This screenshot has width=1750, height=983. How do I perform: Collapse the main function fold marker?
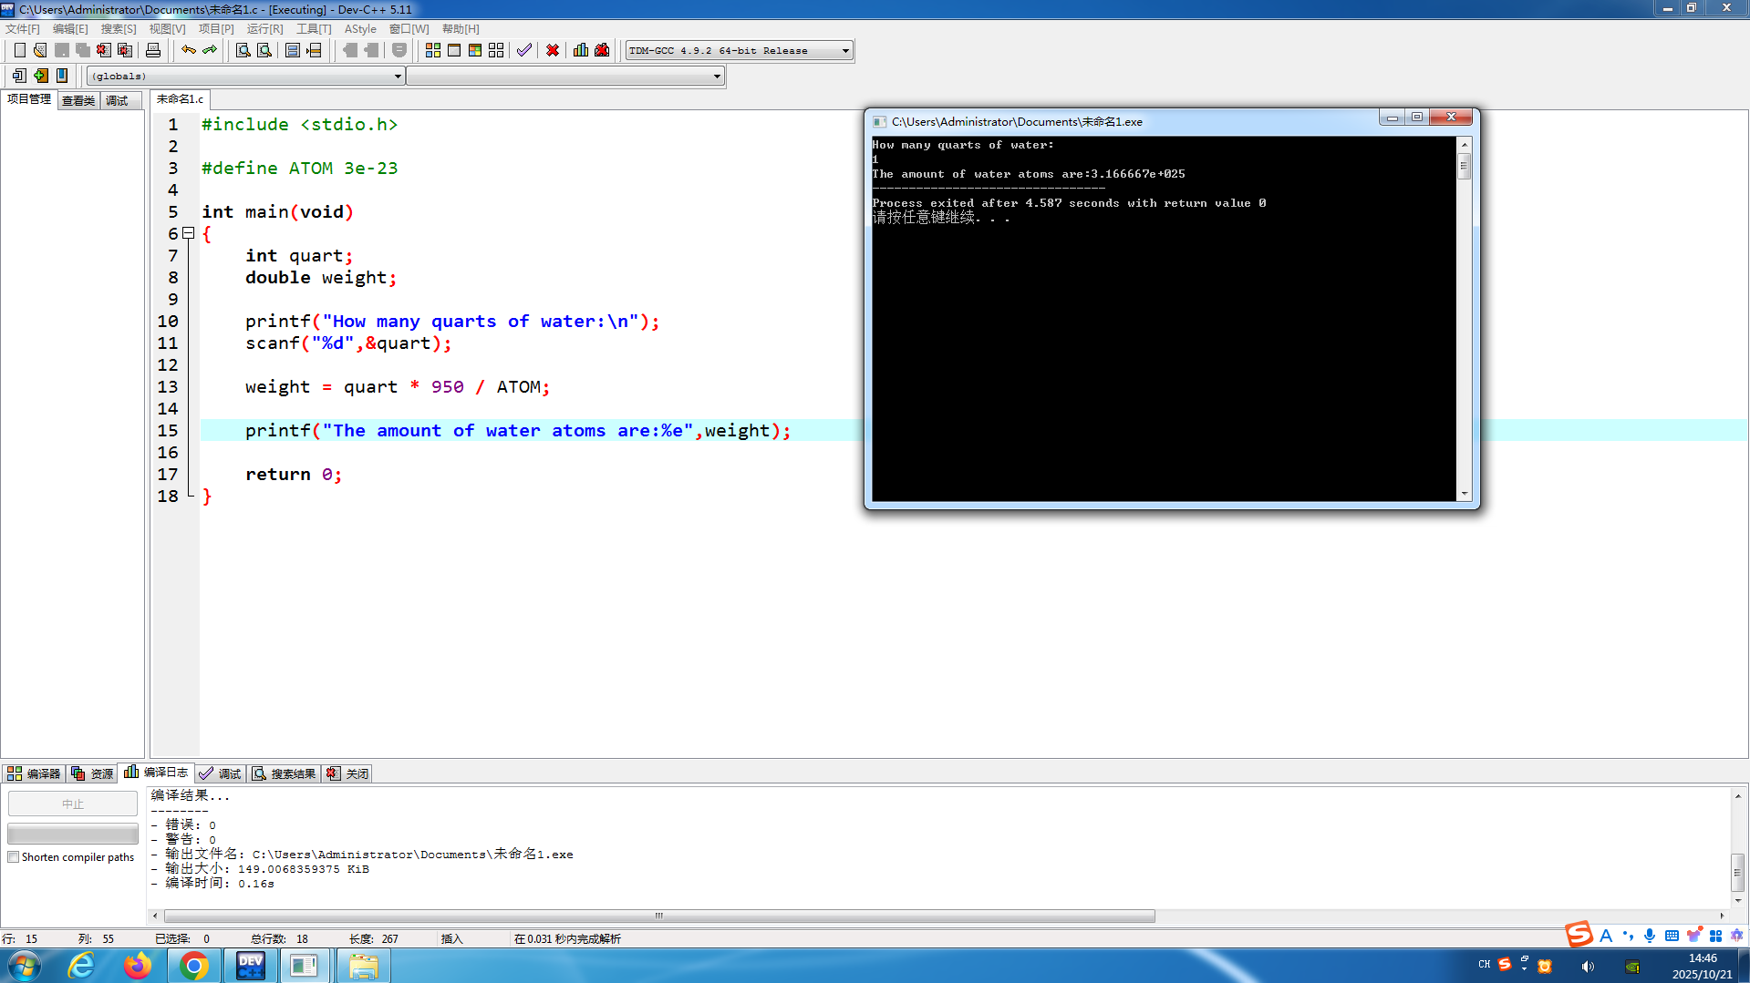point(189,233)
